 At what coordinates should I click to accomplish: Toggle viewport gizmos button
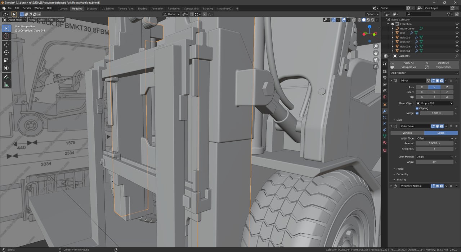[334, 20]
